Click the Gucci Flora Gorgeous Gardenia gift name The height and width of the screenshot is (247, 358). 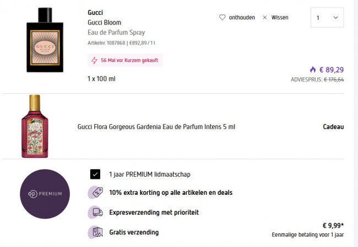(156, 127)
